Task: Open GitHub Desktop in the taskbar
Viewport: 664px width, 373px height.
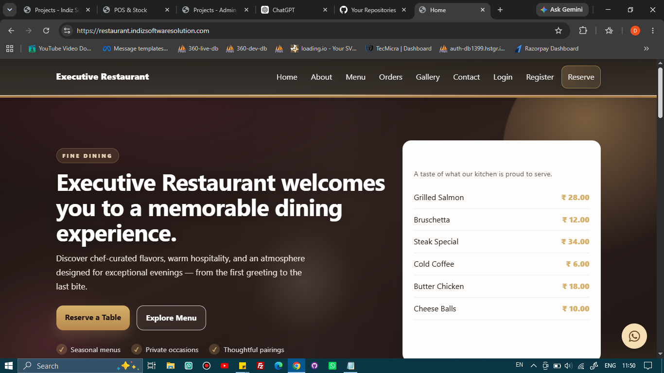Action: pyautogui.click(x=315, y=366)
